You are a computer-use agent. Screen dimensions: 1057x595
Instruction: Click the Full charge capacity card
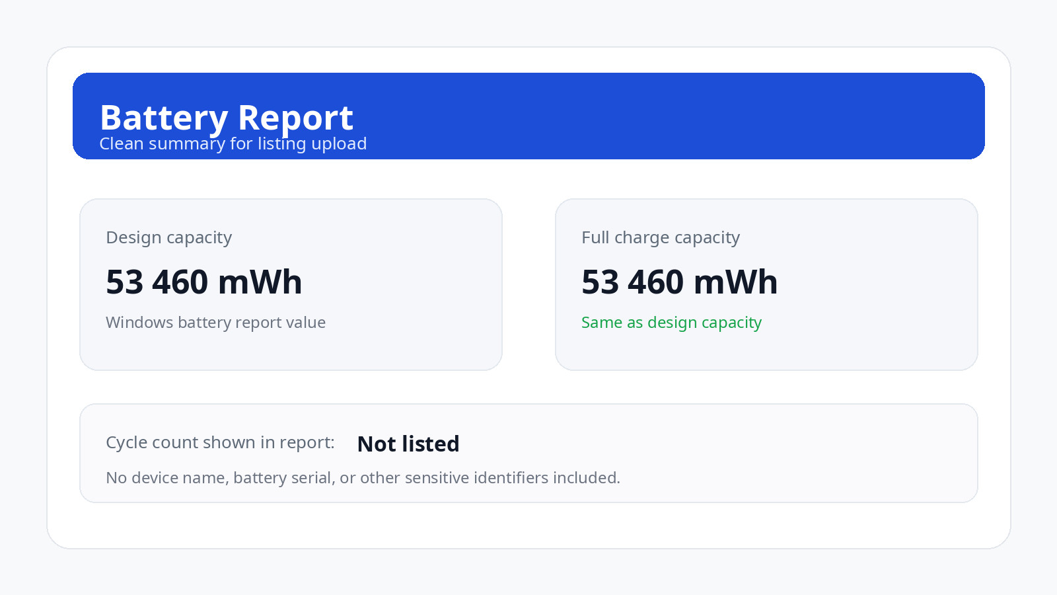(x=766, y=284)
